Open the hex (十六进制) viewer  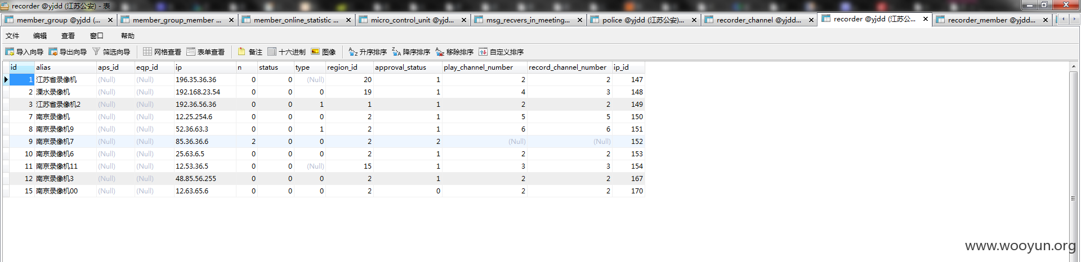(x=287, y=52)
